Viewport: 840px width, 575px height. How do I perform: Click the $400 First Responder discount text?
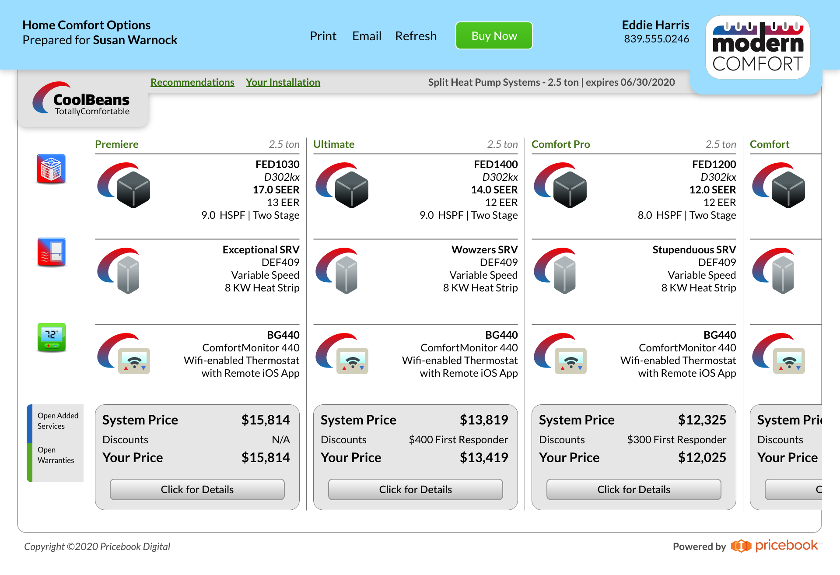point(458,439)
